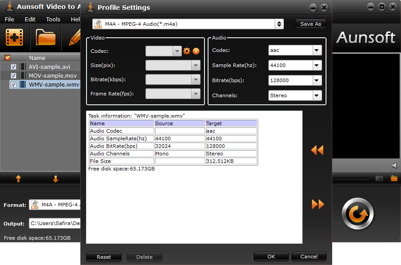
Task: Click Cancel in Profile Settings
Action: tap(309, 257)
